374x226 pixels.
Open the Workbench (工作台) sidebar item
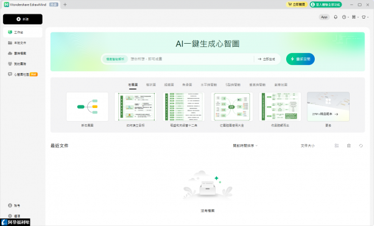(22, 32)
